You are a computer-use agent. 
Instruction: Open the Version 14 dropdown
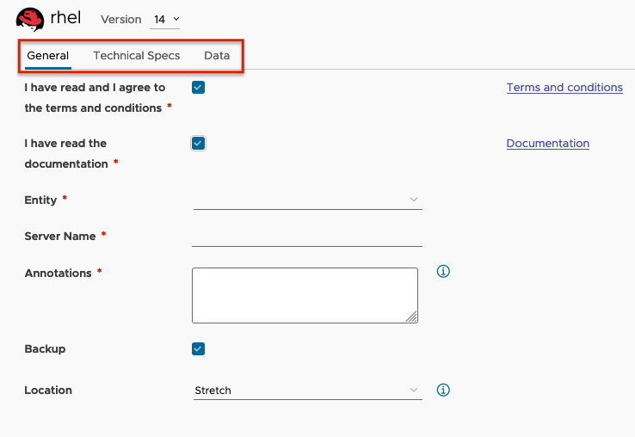(x=167, y=19)
